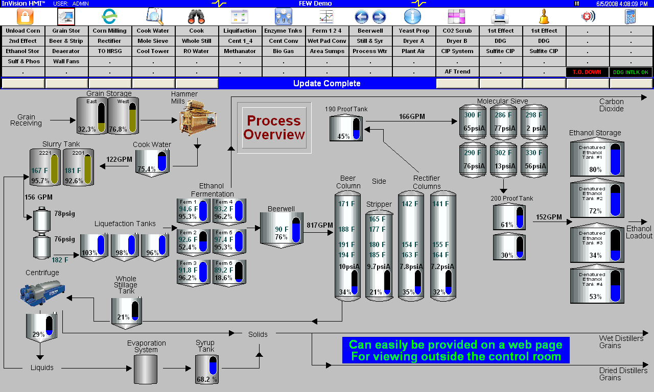The image size is (654, 392).
Task: Click the DDG INTLK OK indicator
Action: click(630, 72)
